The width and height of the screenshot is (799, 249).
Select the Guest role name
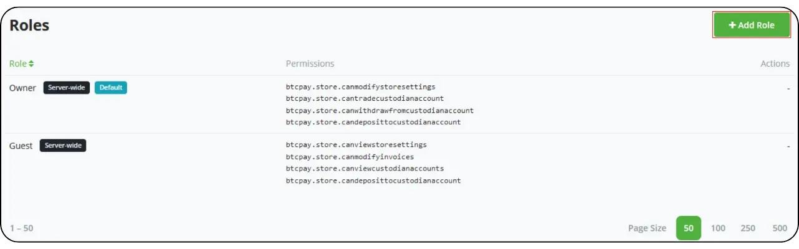pos(21,146)
